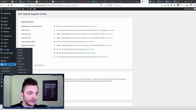Open Tools in the sidebar

[x=5, y=46]
